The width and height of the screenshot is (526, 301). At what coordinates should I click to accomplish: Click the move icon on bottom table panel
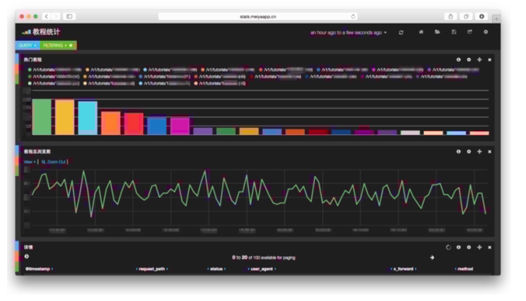click(480, 247)
